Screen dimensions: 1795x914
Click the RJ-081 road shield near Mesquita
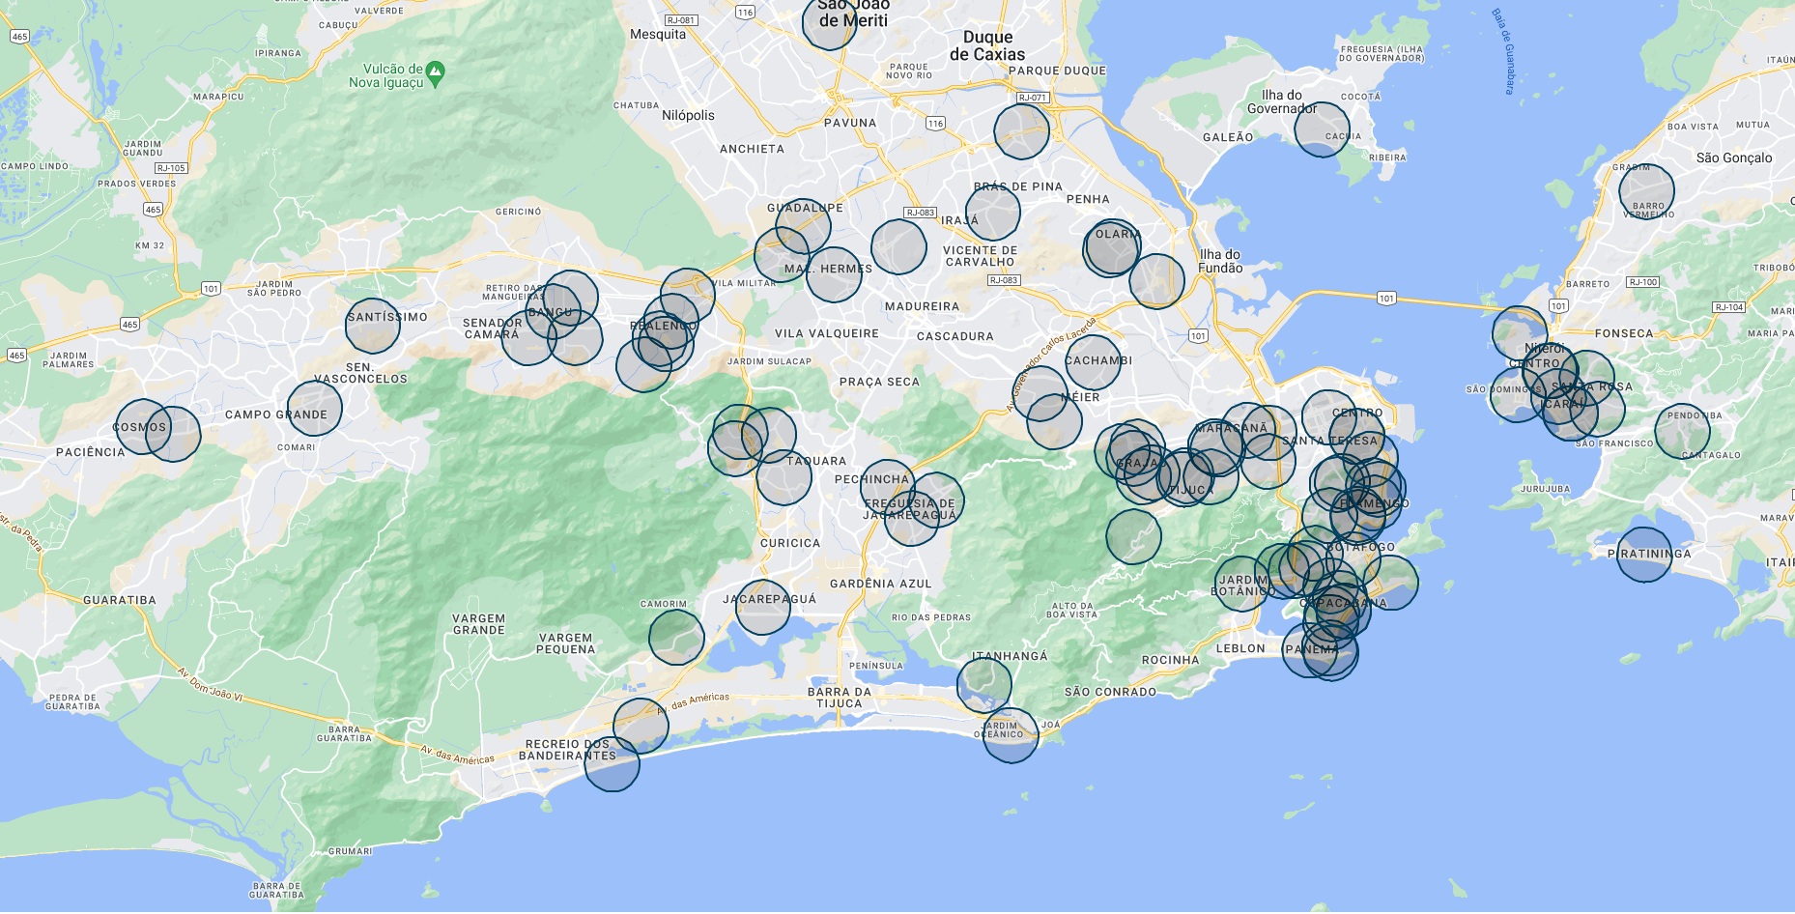click(681, 20)
